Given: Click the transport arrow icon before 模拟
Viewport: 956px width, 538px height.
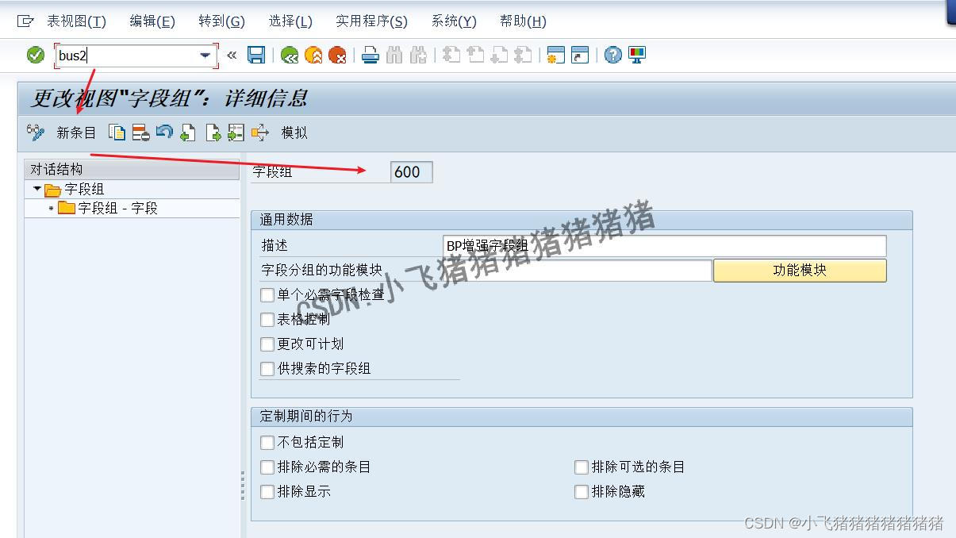Looking at the screenshot, I should pyautogui.click(x=260, y=133).
